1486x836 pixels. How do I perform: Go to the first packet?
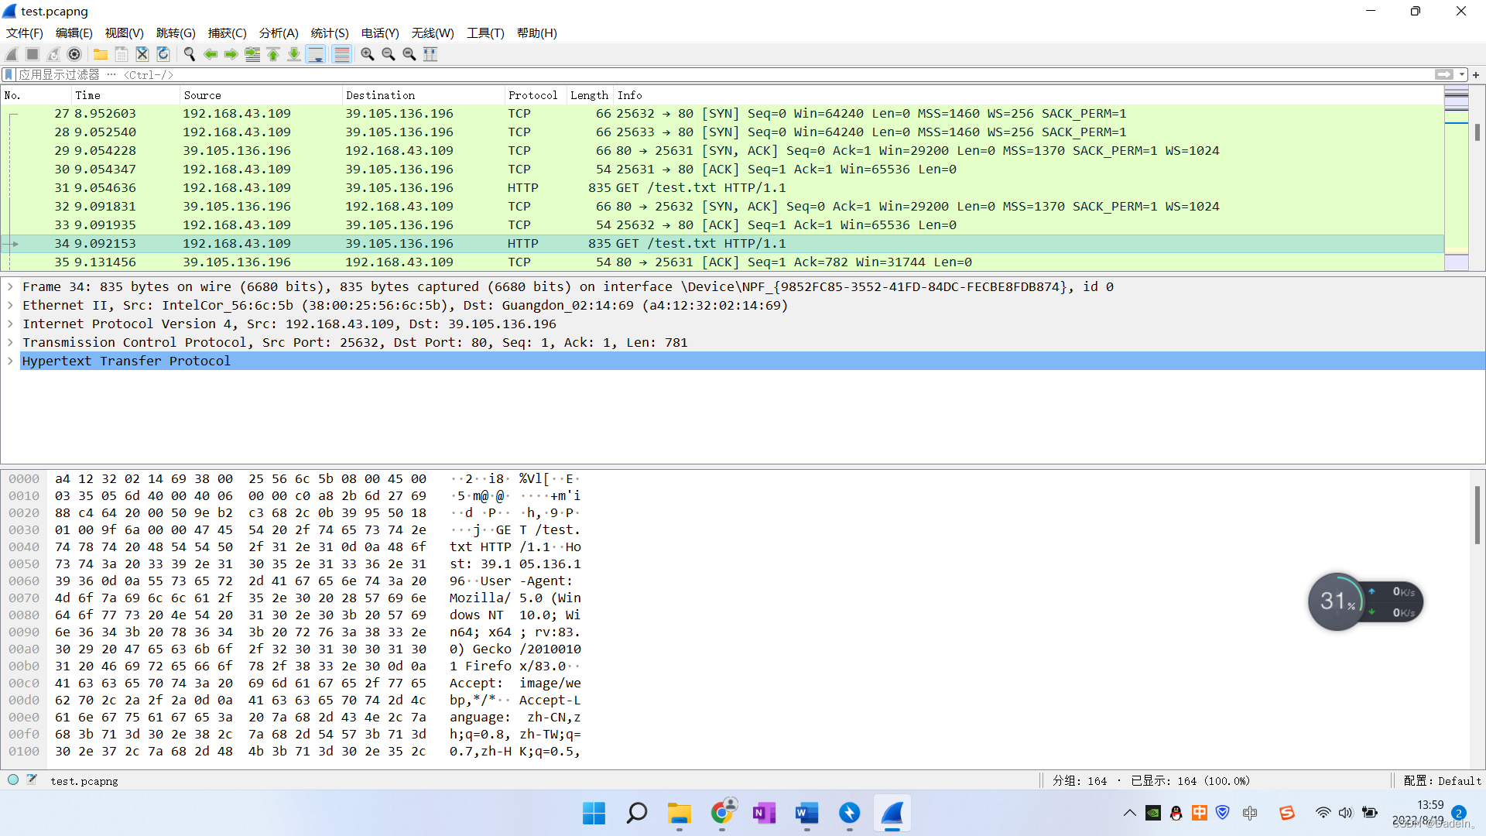273,54
